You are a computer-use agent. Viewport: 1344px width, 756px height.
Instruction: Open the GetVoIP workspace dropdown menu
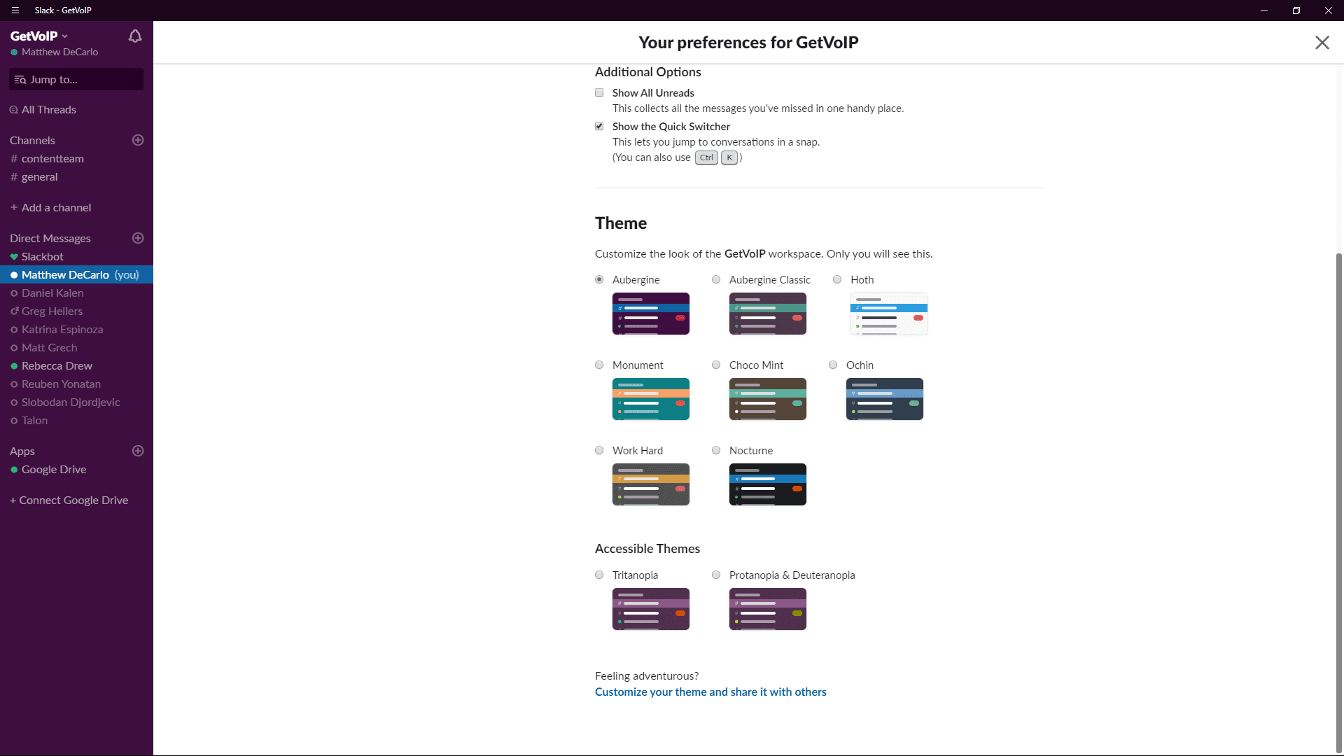39,36
